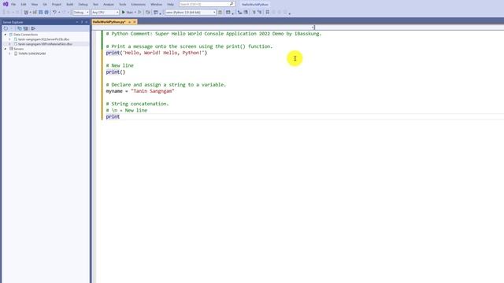Viewport: 504px width, 283px height.
Task: Select the Servers tree item
Action: click(18, 49)
